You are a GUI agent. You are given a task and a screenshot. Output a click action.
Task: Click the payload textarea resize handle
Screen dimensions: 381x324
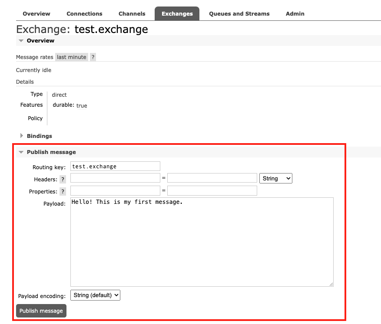click(x=331, y=284)
